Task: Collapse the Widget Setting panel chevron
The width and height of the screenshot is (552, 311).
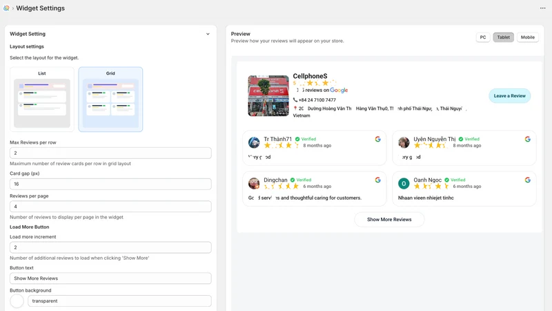Action: pyautogui.click(x=208, y=34)
